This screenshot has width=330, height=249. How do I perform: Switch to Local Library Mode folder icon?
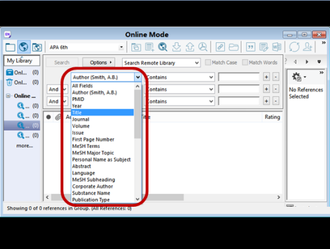pyautogui.click(x=11, y=47)
